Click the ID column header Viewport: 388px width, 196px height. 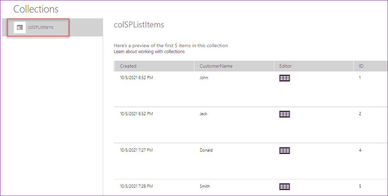[371, 66]
